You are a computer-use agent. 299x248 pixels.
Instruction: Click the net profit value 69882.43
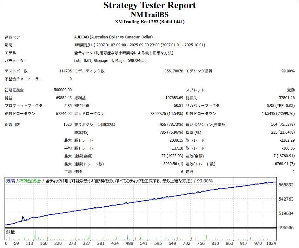pyautogui.click(x=63, y=98)
